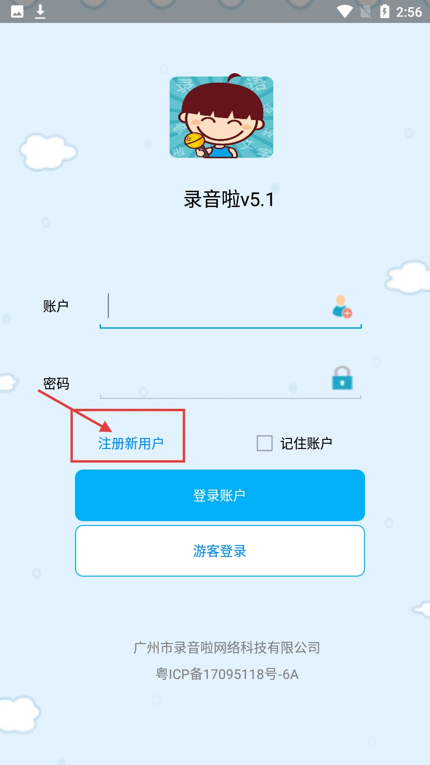430x765 pixels.
Task: Tap the company name 广州市录音啦网络科技有限公司
Action: pyautogui.click(x=227, y=647)
